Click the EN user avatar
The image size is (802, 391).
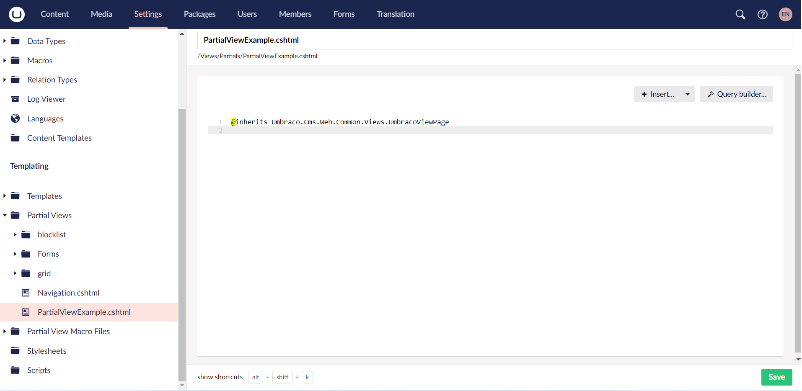coord(785,14)
